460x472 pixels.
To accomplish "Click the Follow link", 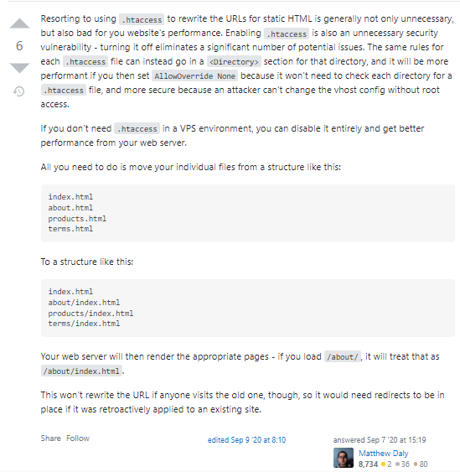I will [x=78, y=438].
